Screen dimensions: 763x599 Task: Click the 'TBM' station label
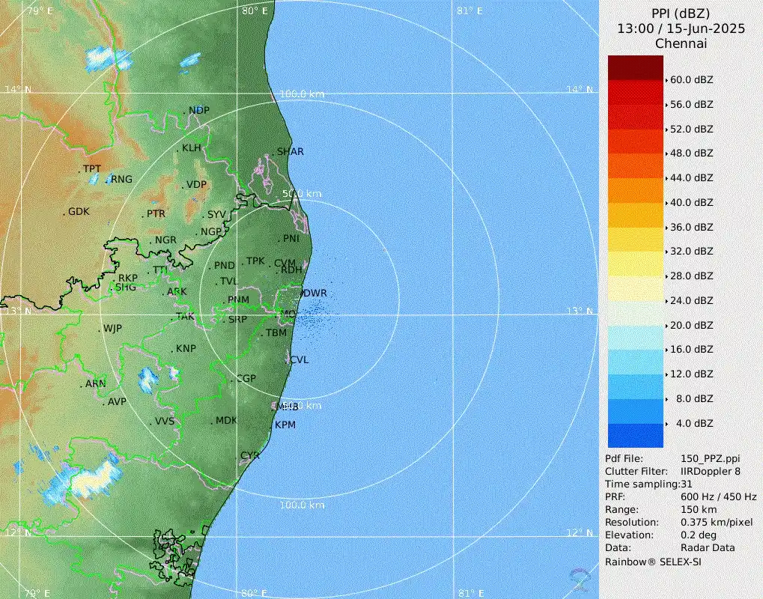point(276,333)
